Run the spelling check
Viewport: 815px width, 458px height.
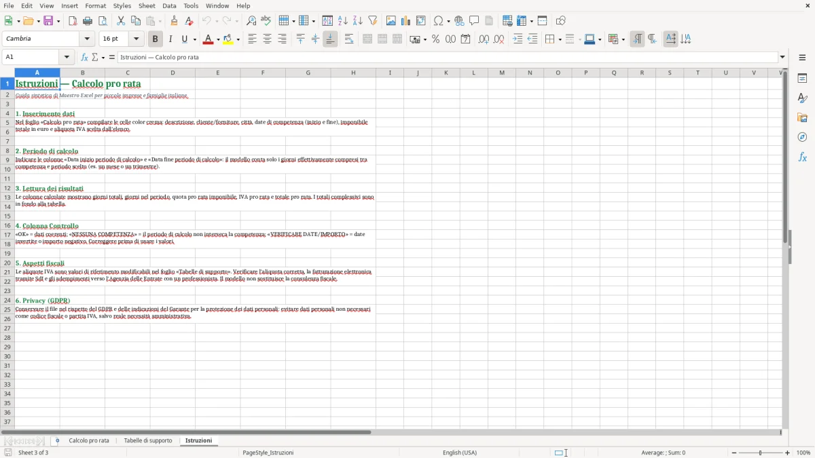click(266, 21)
